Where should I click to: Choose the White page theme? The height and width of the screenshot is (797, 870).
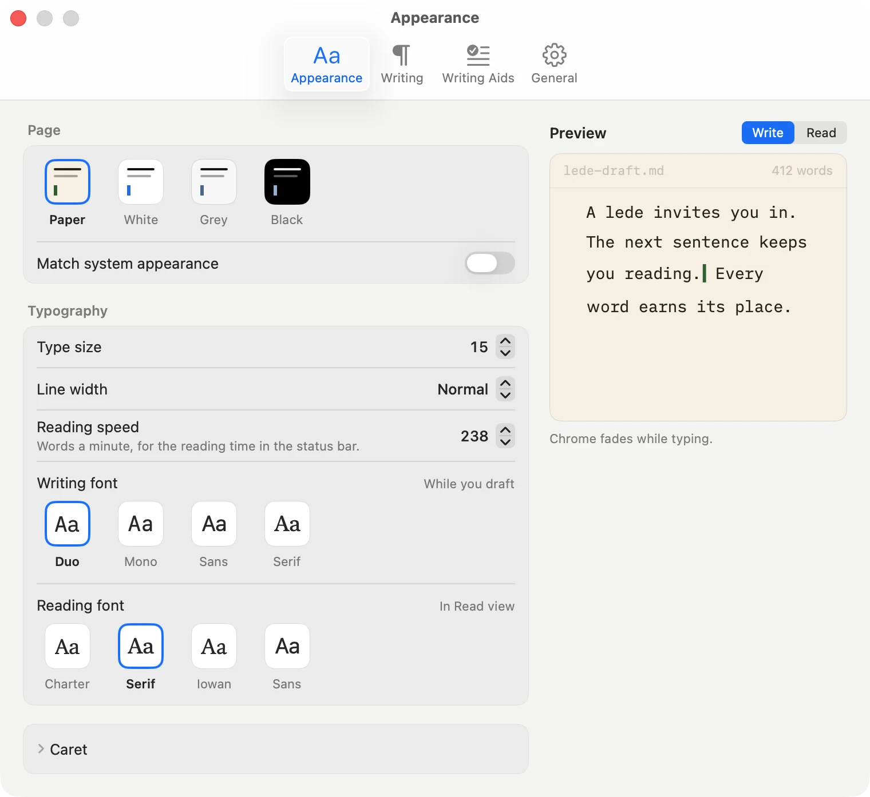click(x=141, y=182)
